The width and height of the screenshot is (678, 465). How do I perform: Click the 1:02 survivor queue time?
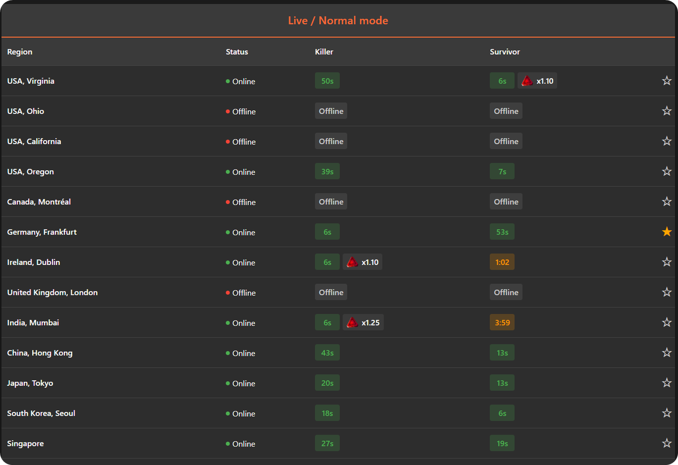pyautogui.click(x=502, y=262)
